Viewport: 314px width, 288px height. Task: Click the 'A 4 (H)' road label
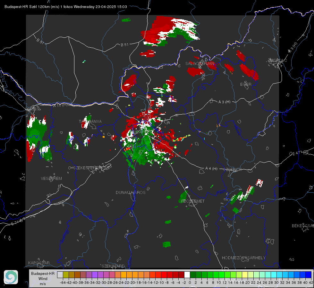coord(211,169)
